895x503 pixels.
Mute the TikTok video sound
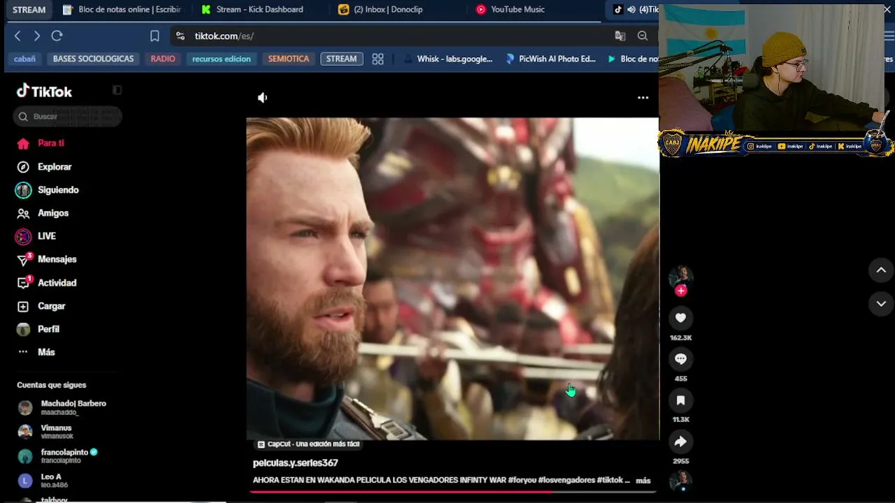click(x=262, y=98)
